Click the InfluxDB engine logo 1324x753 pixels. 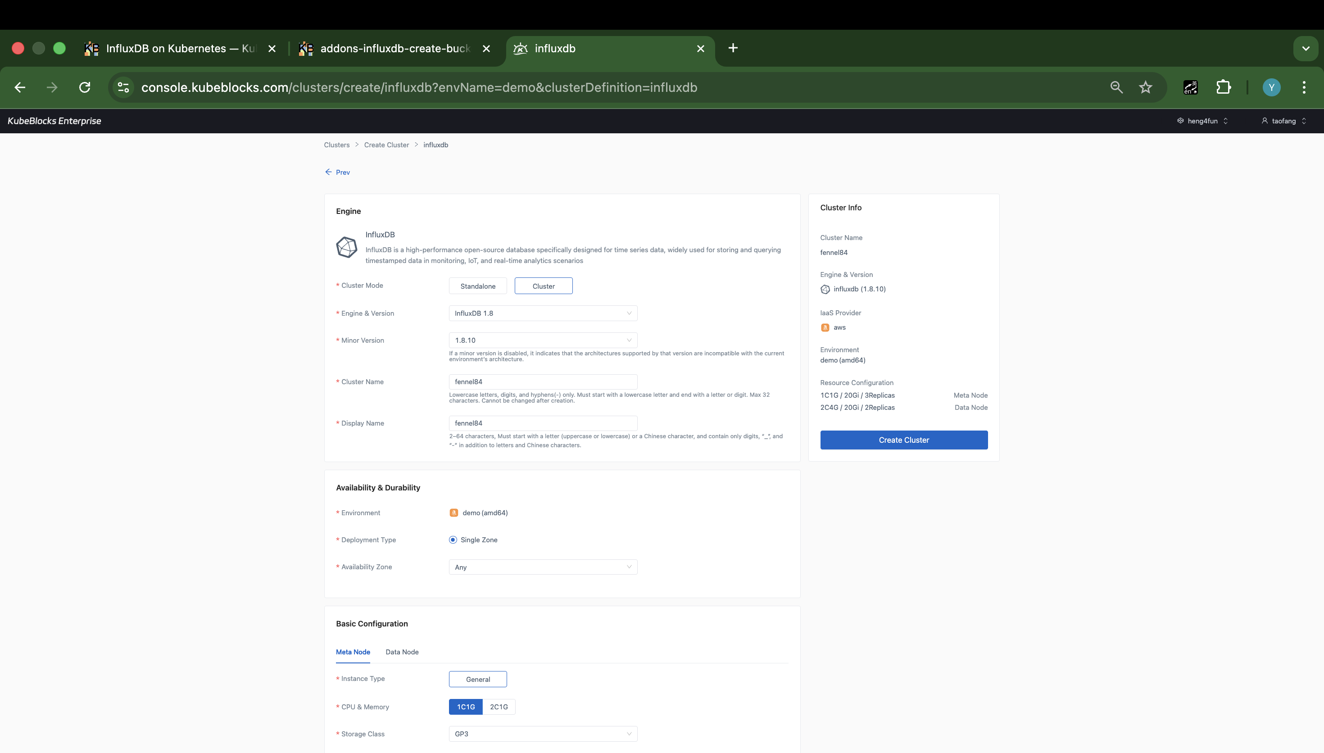(x=346, y=247)
